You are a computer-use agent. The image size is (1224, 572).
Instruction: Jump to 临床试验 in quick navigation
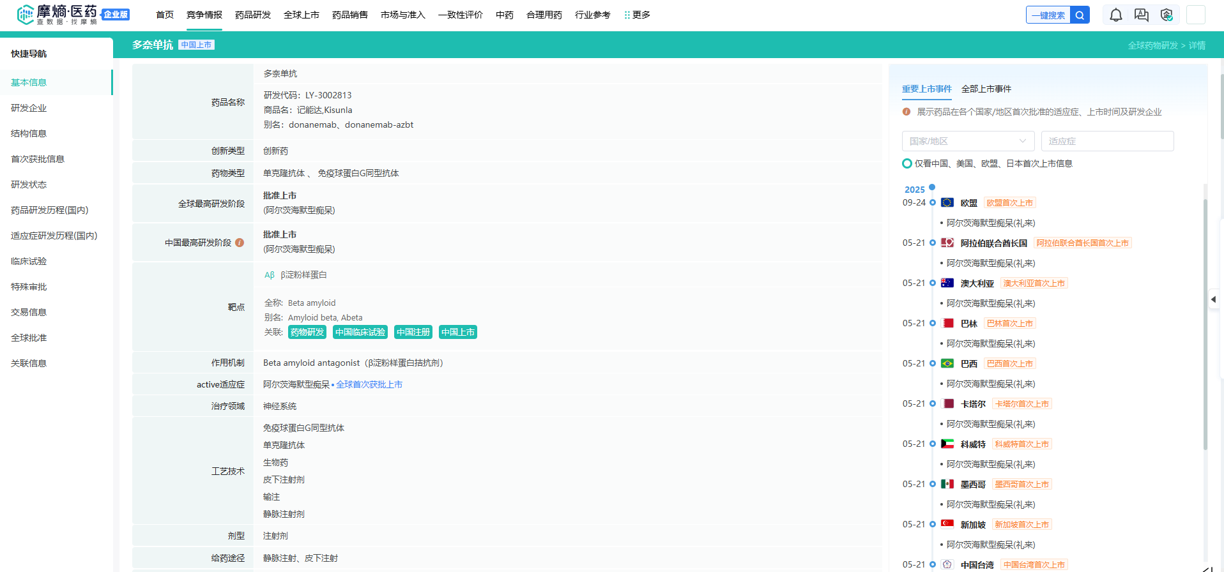pyautogui.click(x=29, y=261)
